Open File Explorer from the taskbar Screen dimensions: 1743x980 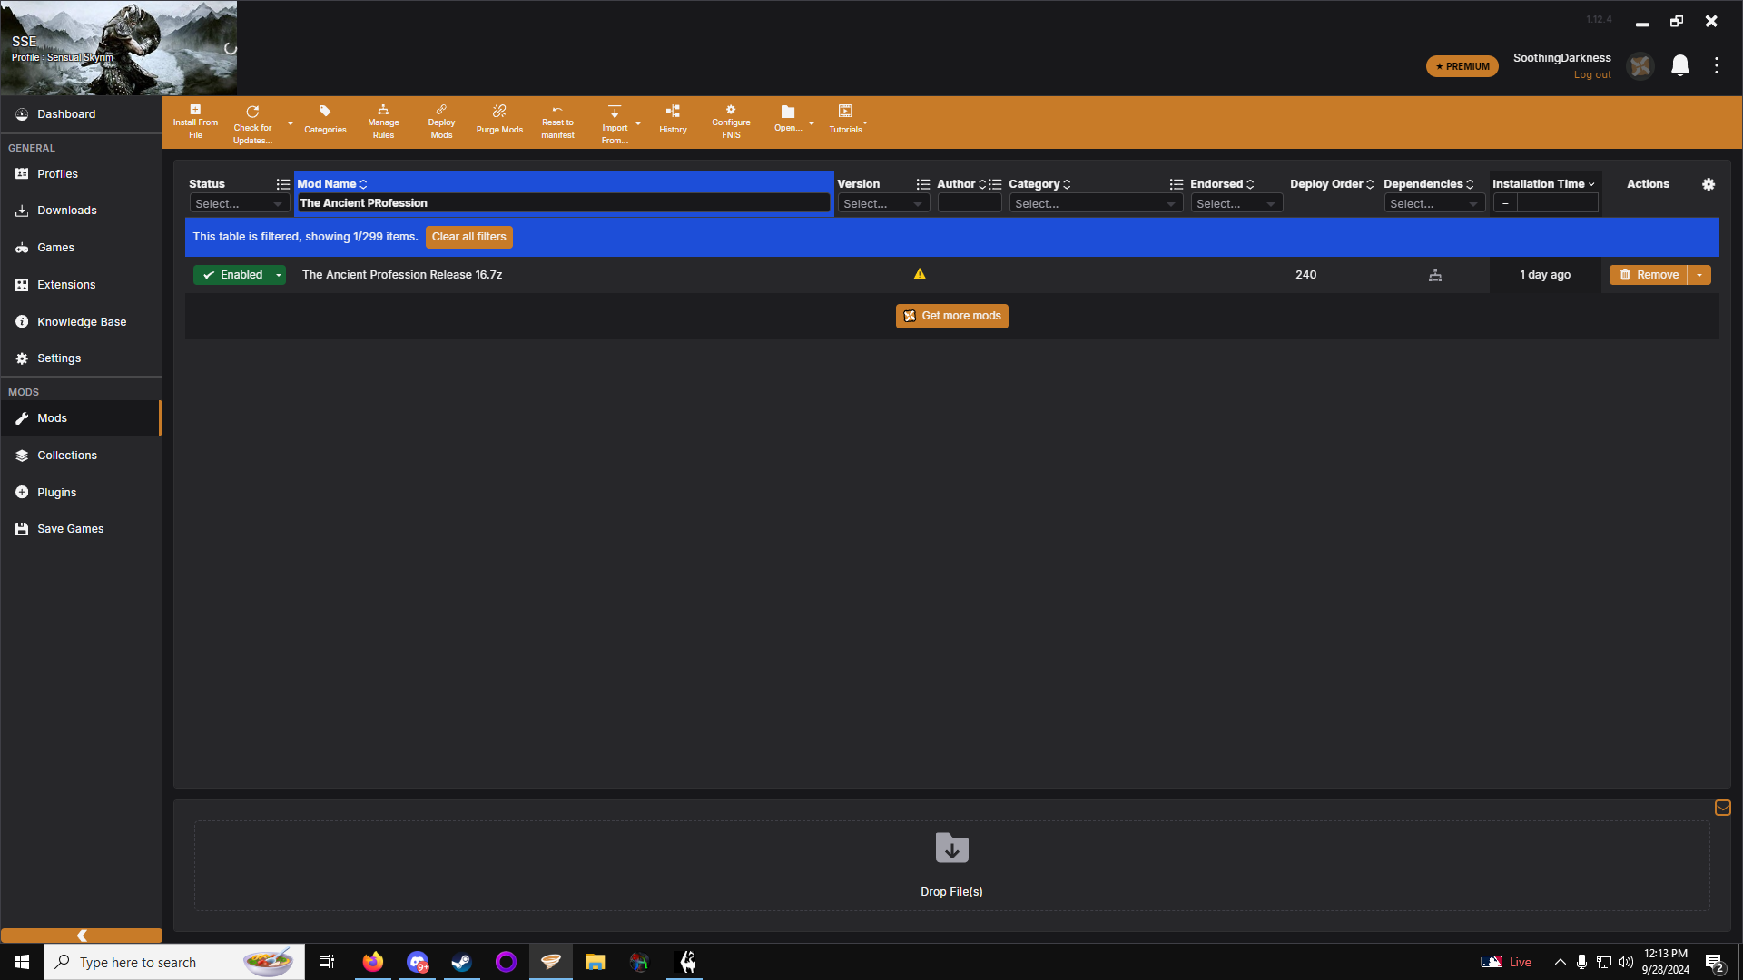[596, 962]
